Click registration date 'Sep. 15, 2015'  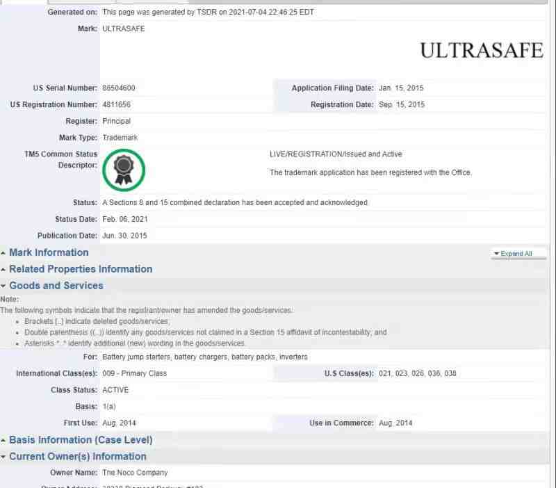402,105
